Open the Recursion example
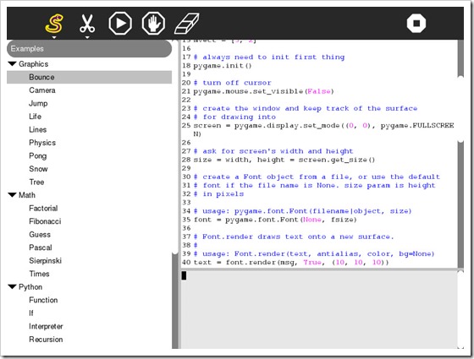Viewport: 474px width, 359px height. tap(46, 340)
